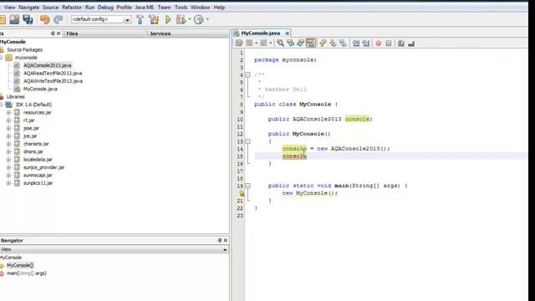
Task: Open the Tools menu
Action: (x=181, y=8)
